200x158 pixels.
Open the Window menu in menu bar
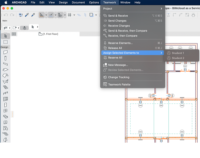point(125,2)
